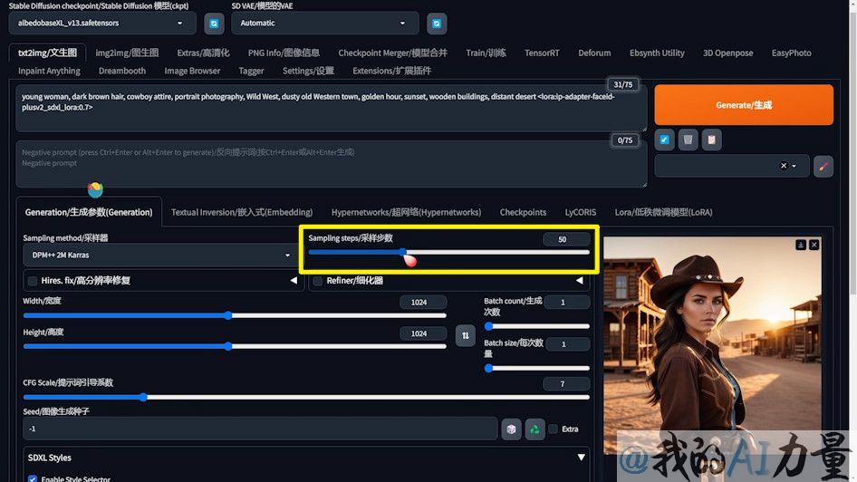Click the Negative prompt text area

tap(332, 164)
